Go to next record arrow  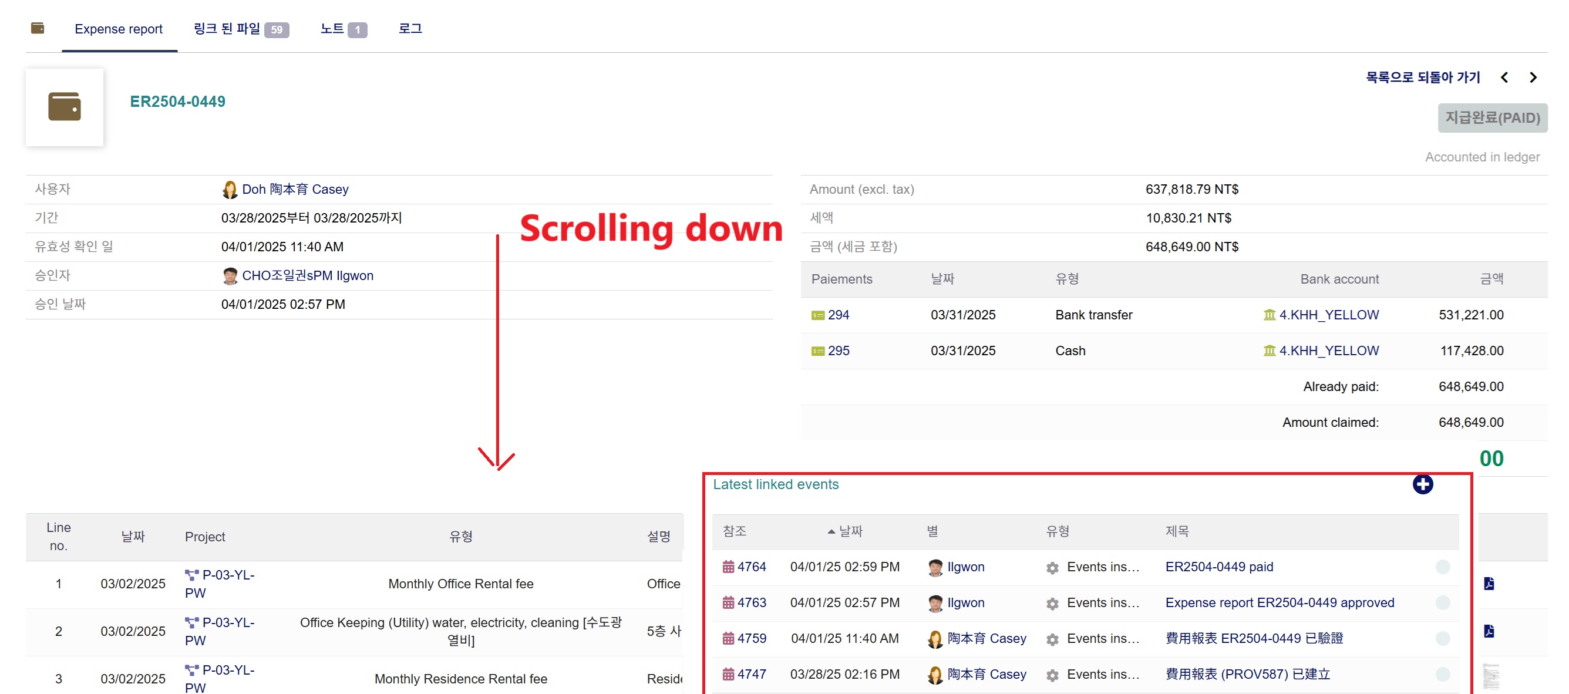coord(1533,78)
